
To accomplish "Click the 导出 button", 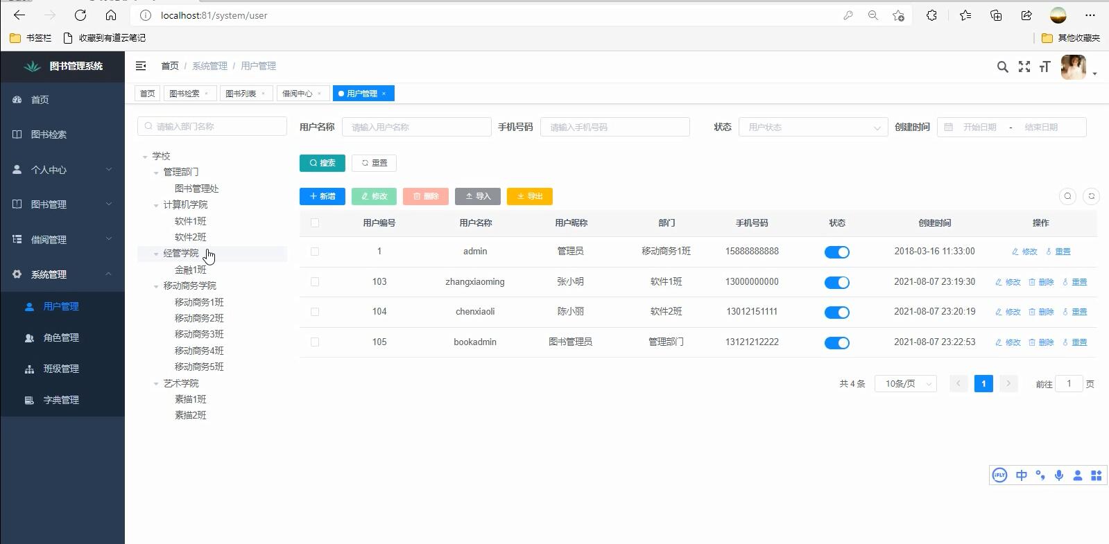I will pos(530,196).
